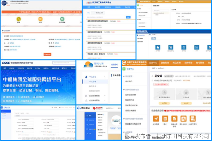Open 采购管理 in AVIC orange nav
Image resolution: width=212 pixels, height=141 pixels.
tap(188, 63)
